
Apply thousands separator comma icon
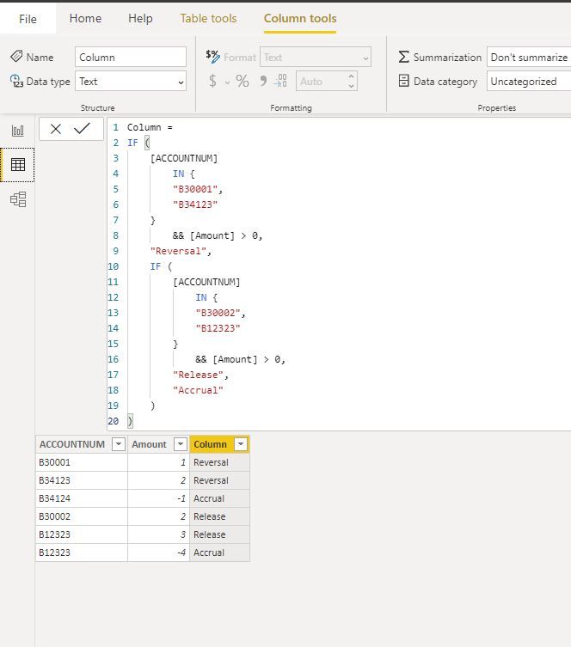(263, 81)
